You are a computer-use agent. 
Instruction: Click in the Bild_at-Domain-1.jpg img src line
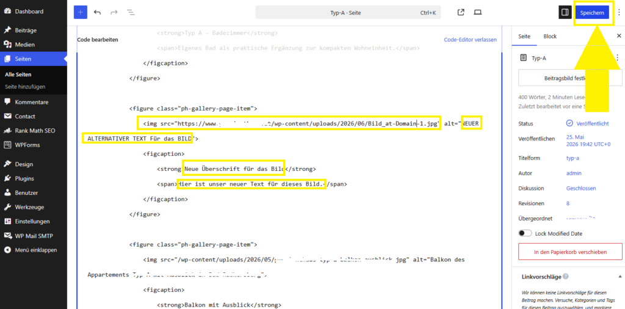[x=291, y=123]
